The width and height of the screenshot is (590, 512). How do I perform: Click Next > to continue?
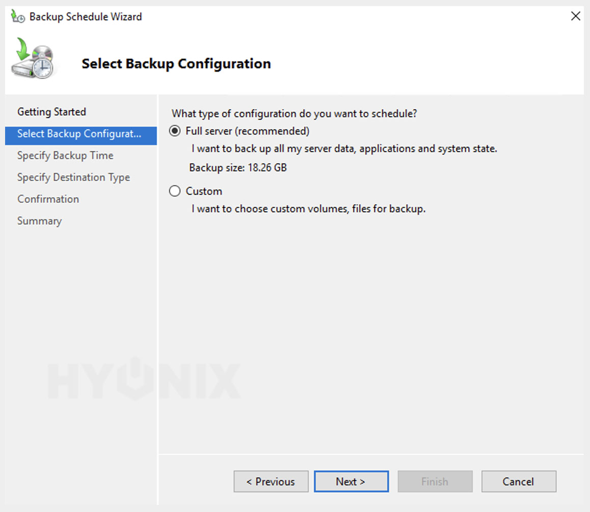click(351, 481)
